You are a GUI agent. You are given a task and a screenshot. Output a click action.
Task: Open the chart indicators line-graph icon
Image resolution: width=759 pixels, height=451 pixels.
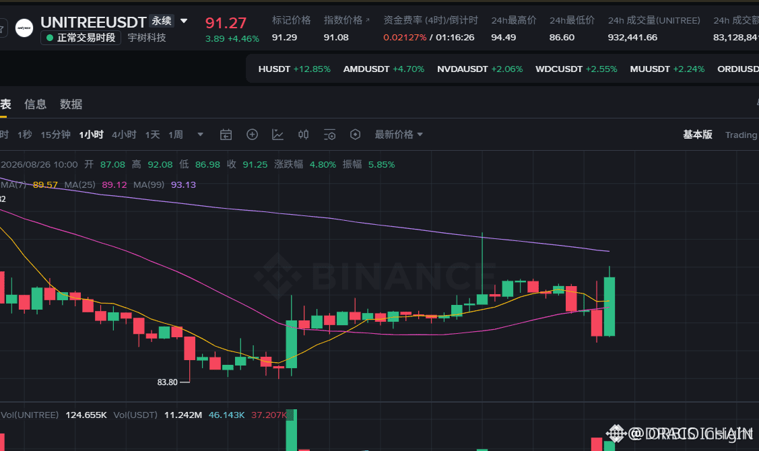[x=277, y=135]
